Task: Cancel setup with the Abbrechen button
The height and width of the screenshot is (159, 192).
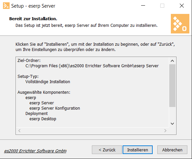Action: click(x=172, y=150)
